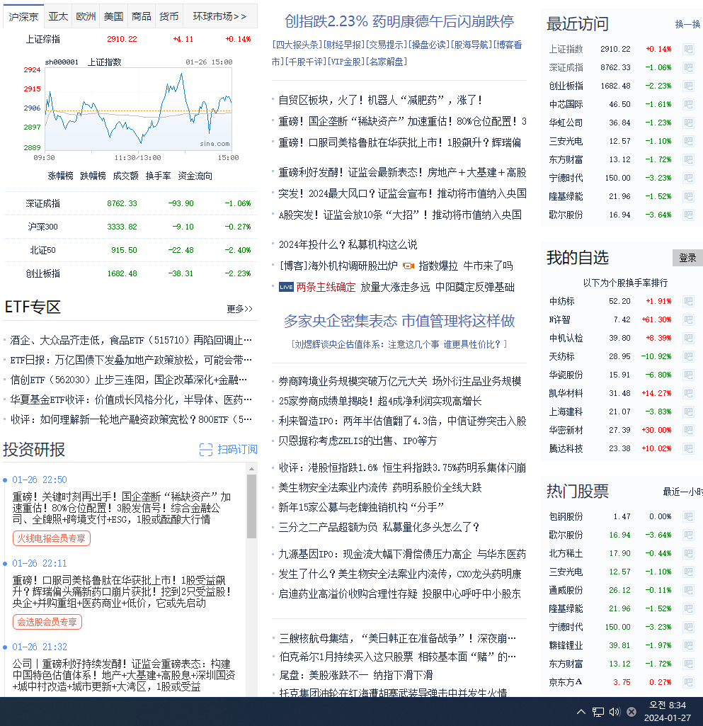This screenshot has width=703, height=726.
Task: Click the 吧 icon beside 中机认检
Action: coord(688,338)
